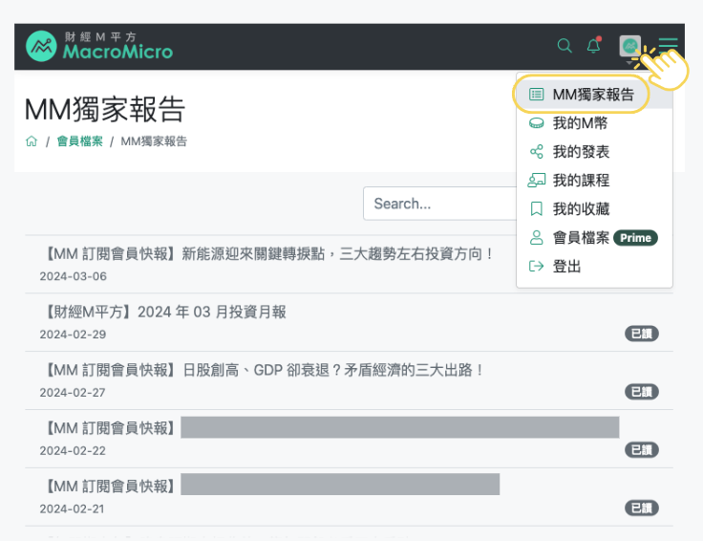Select MM獨家報告 in dropdown menu
This screenshot has height=541, width=703.
coord(594,95)
